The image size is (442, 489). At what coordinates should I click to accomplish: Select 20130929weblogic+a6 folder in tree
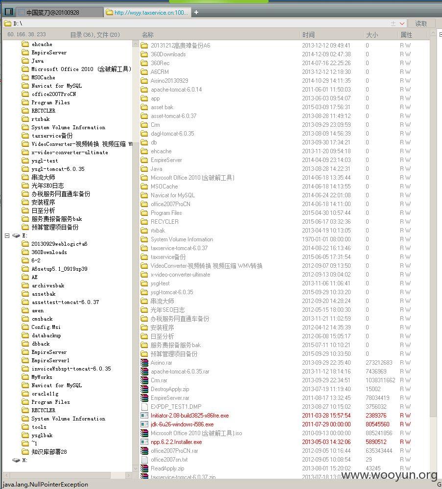click(59, 244)
